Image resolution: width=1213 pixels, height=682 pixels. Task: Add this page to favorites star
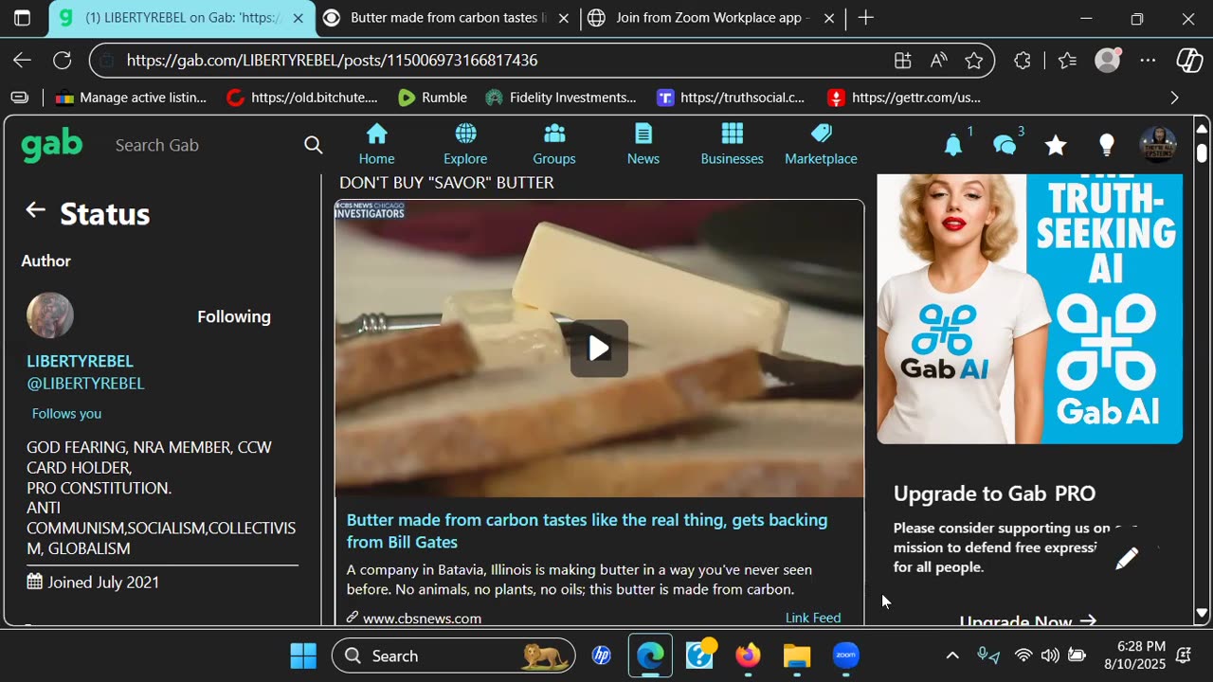coord(974,61)
